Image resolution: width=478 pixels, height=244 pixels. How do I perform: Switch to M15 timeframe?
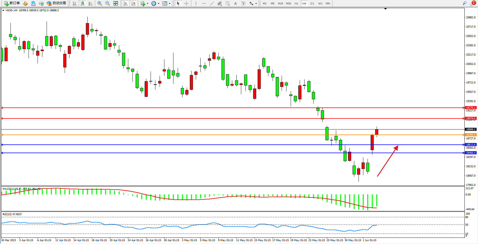(x=280, y=3)
